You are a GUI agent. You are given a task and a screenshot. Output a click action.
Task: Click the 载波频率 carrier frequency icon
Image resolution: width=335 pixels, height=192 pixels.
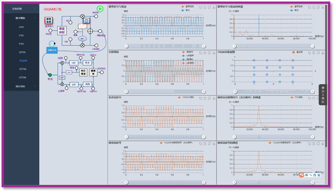pyautogui.click(x=86, y=21)
